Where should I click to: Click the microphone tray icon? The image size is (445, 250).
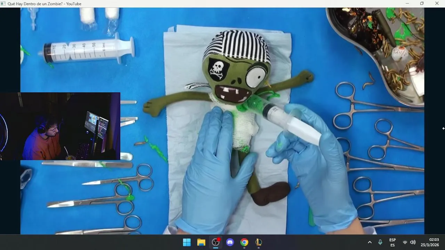380,242
